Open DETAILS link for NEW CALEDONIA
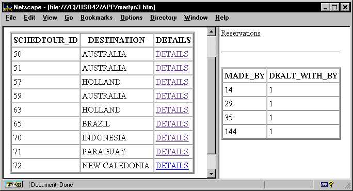The height and width of the screenshot is (191, 353). 172,166
